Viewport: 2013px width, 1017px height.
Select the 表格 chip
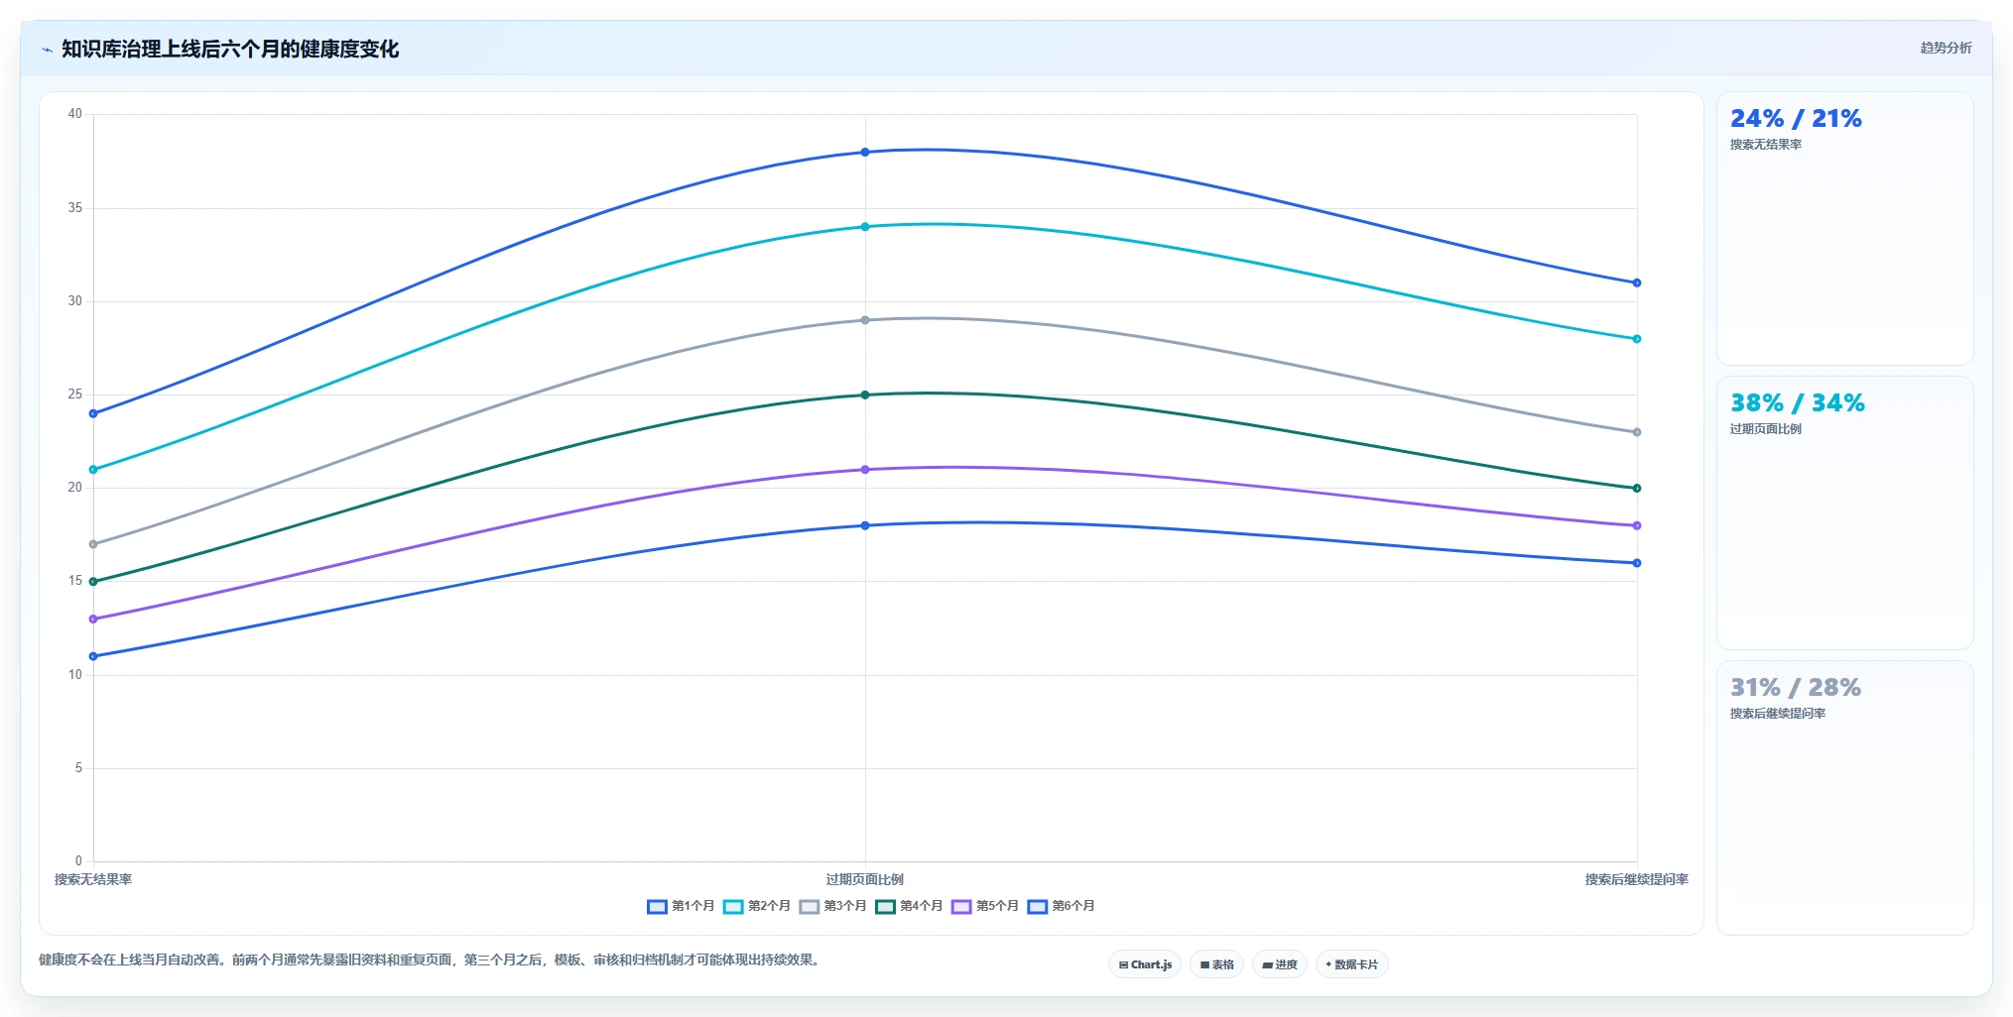[1216, 964]
